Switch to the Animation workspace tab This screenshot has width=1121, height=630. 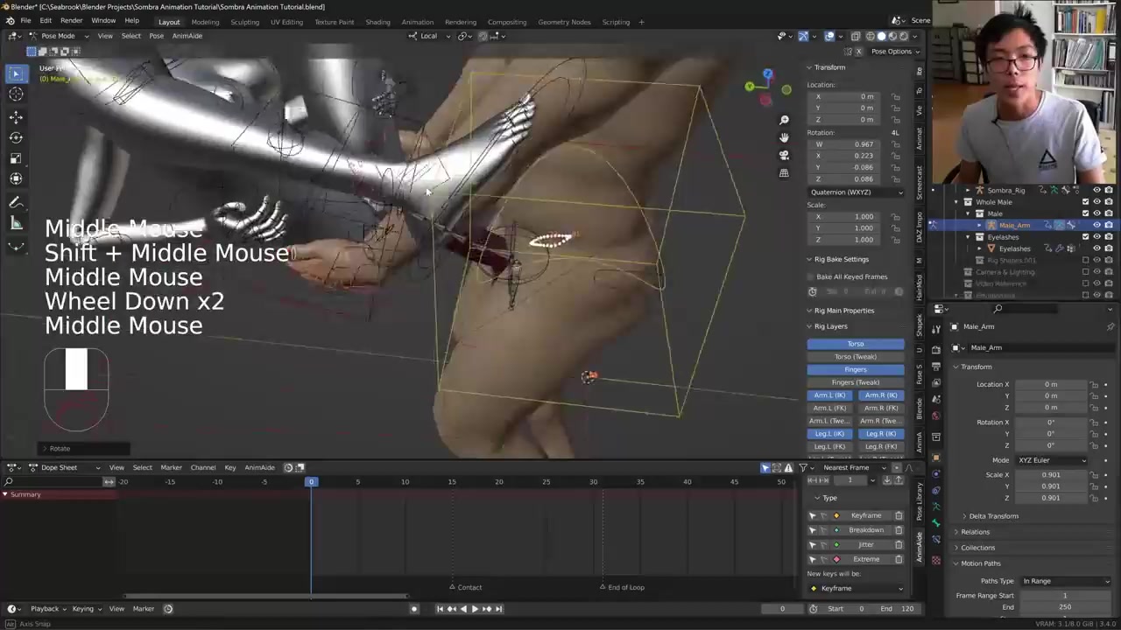(x=417, y=22)
